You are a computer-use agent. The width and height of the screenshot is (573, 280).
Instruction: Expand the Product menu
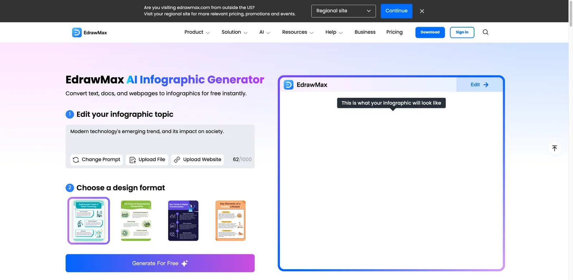(x=197, y=32)
